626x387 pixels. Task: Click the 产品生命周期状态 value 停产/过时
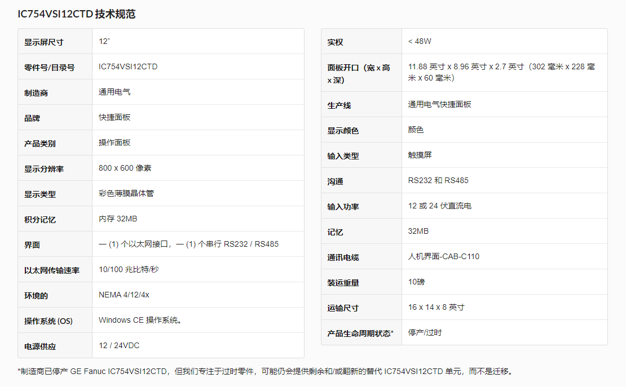click(425, 332)
